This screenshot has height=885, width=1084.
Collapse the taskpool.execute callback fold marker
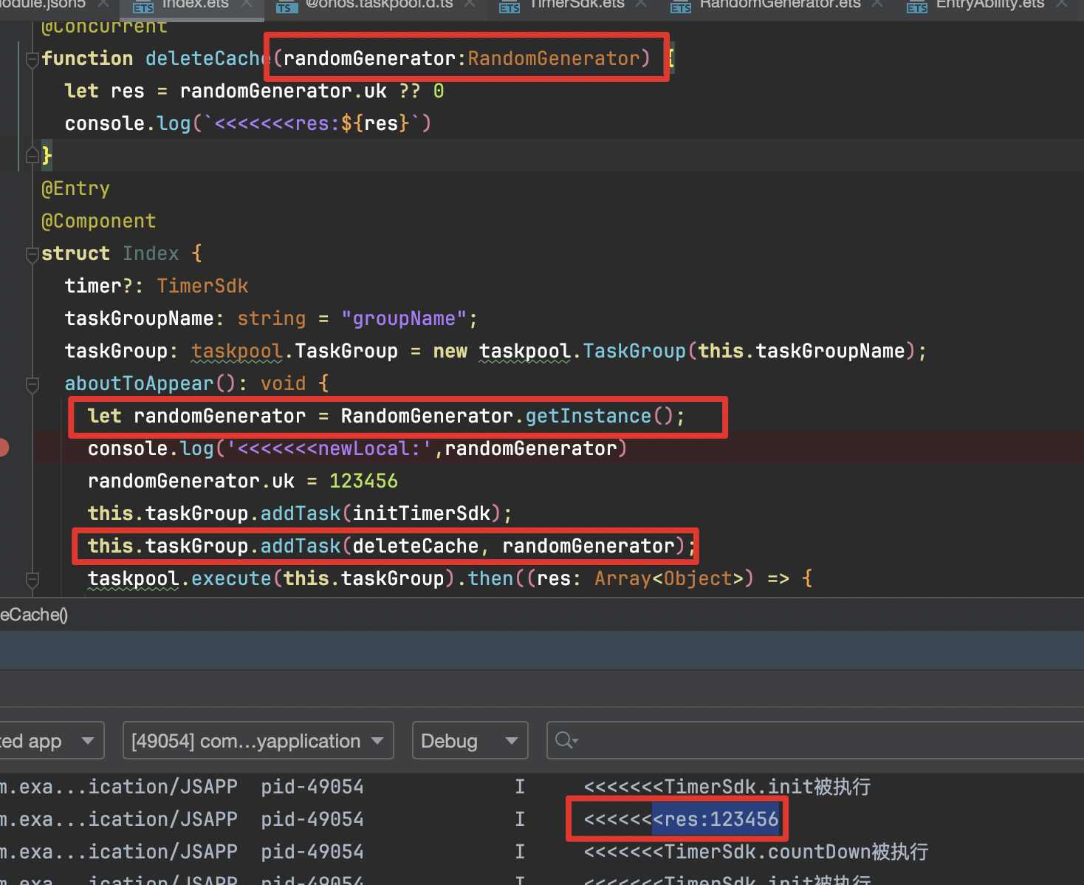pyautogui.click(x=32, y=579)
